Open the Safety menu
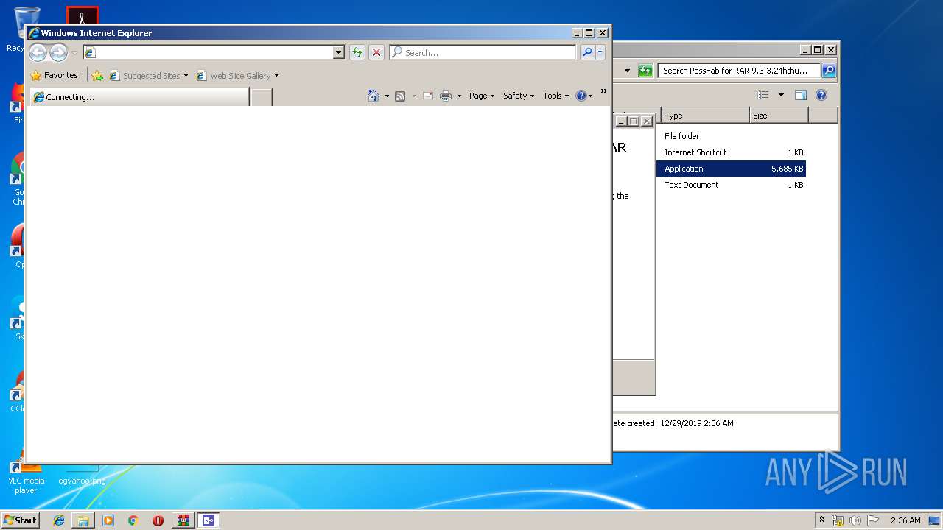Screen dimensions: 943x530 (x=519, y=96)
